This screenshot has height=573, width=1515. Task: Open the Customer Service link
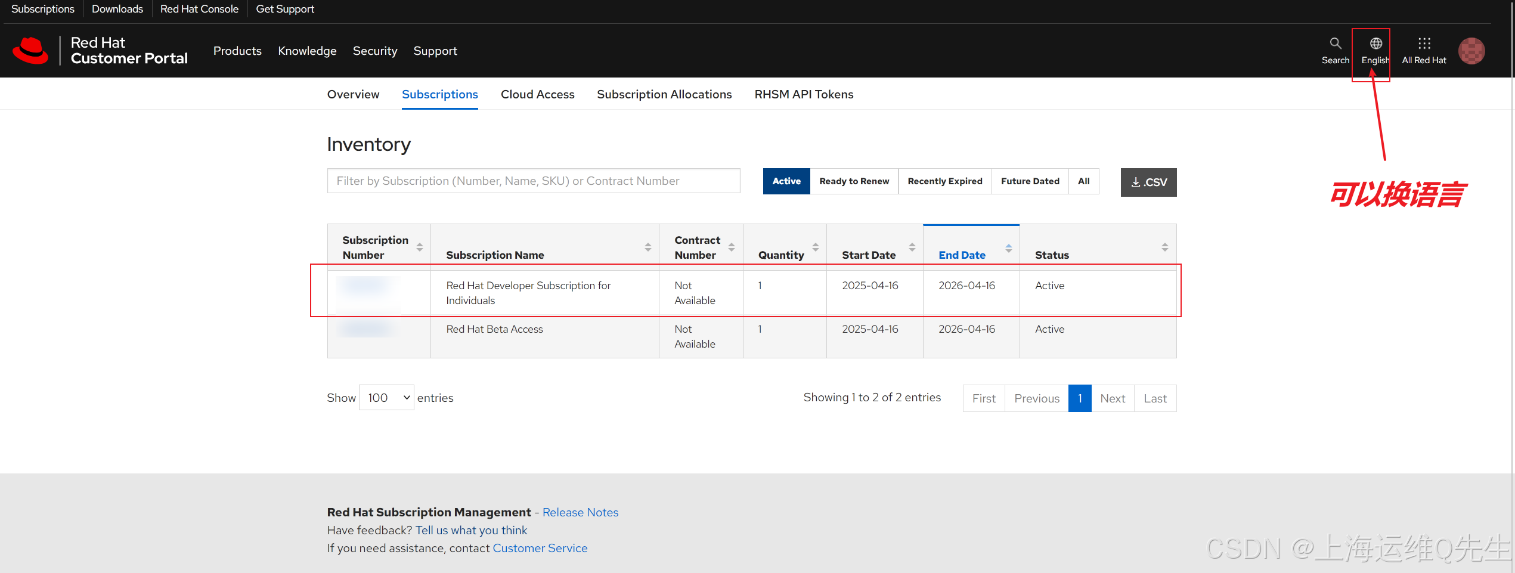tap(540, 548)
